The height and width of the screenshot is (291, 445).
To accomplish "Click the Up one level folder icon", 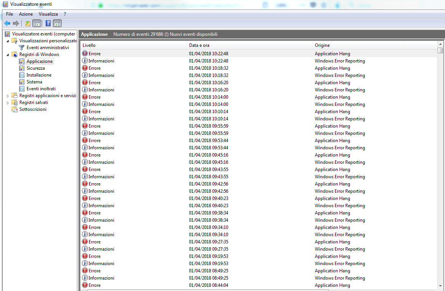I will click(27, 23).
